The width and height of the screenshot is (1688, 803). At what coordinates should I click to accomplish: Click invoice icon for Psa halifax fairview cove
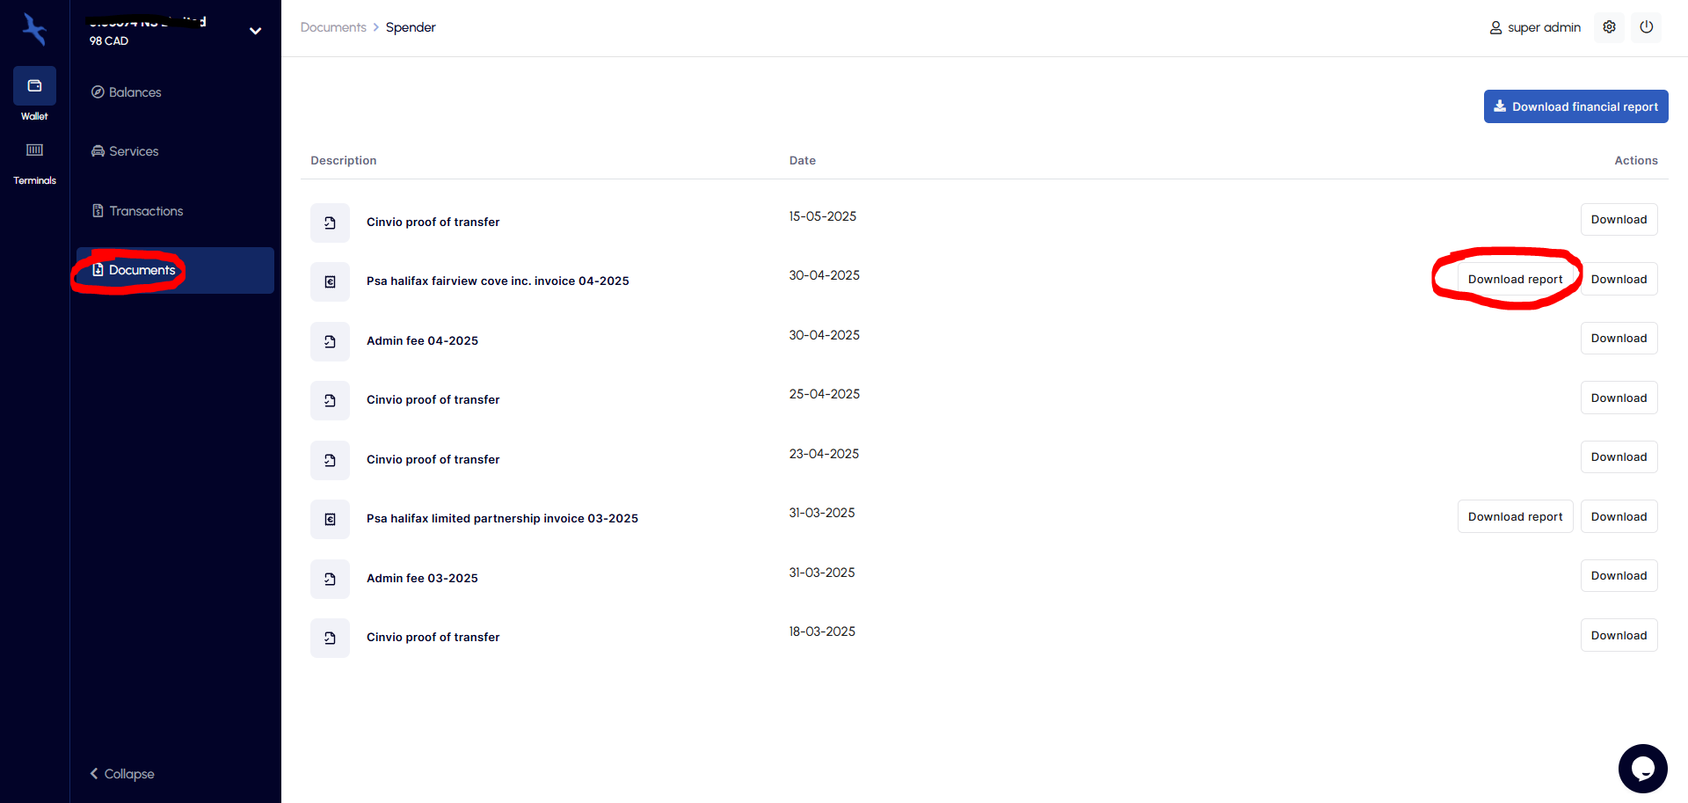click(330, 281)
